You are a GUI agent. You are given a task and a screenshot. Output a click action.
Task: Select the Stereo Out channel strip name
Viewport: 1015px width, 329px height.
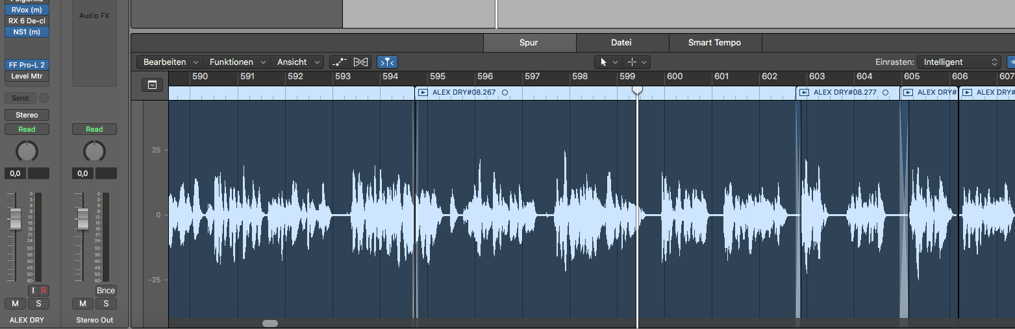tap(94, 320)
